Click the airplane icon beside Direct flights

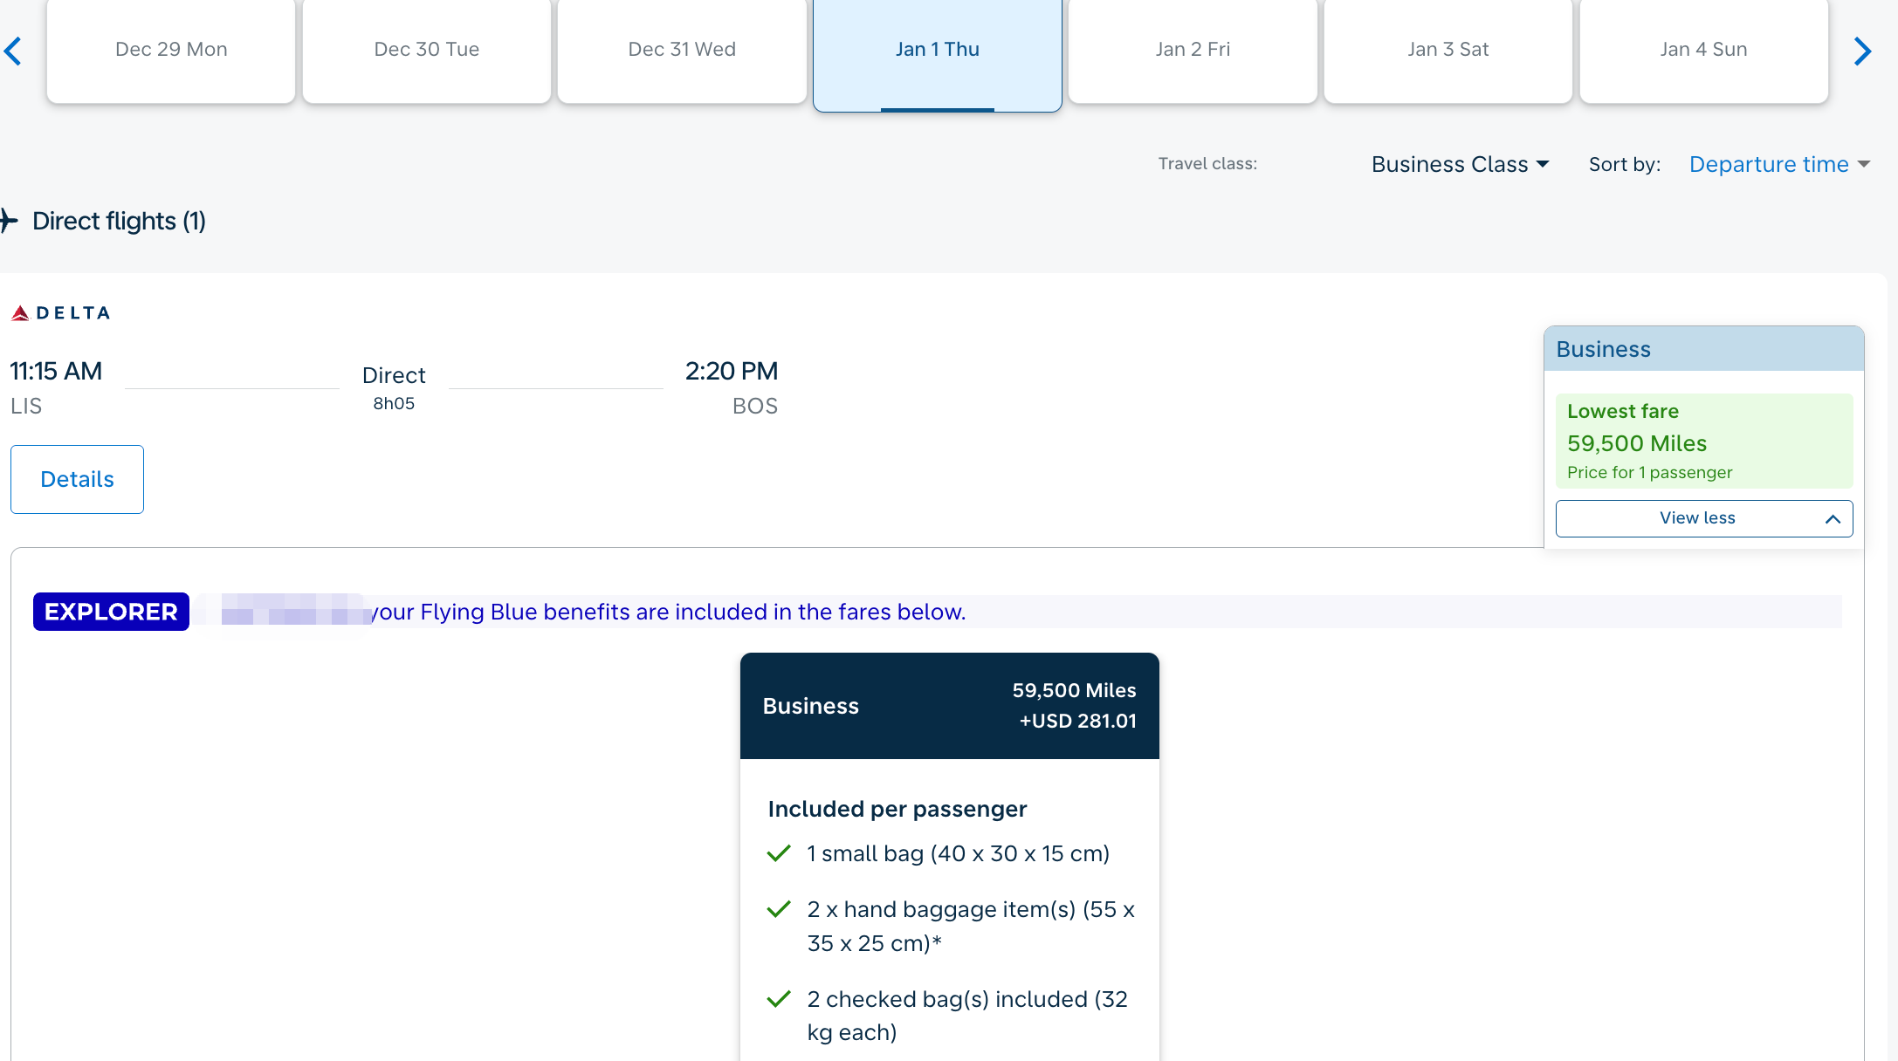pyautogui.click(x=9, y=220)
